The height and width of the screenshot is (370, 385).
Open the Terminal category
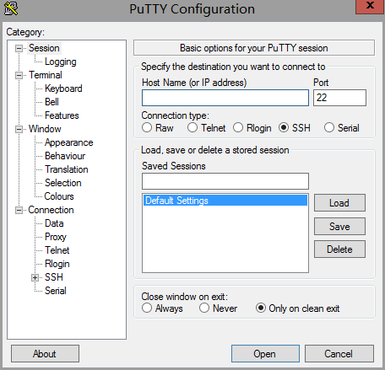(46, 75)
